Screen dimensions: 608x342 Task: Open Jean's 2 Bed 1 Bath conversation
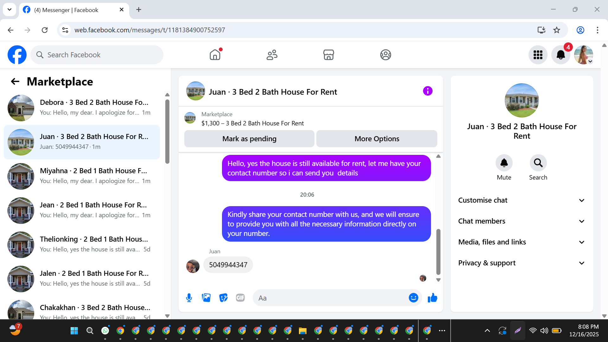[82, 211]
